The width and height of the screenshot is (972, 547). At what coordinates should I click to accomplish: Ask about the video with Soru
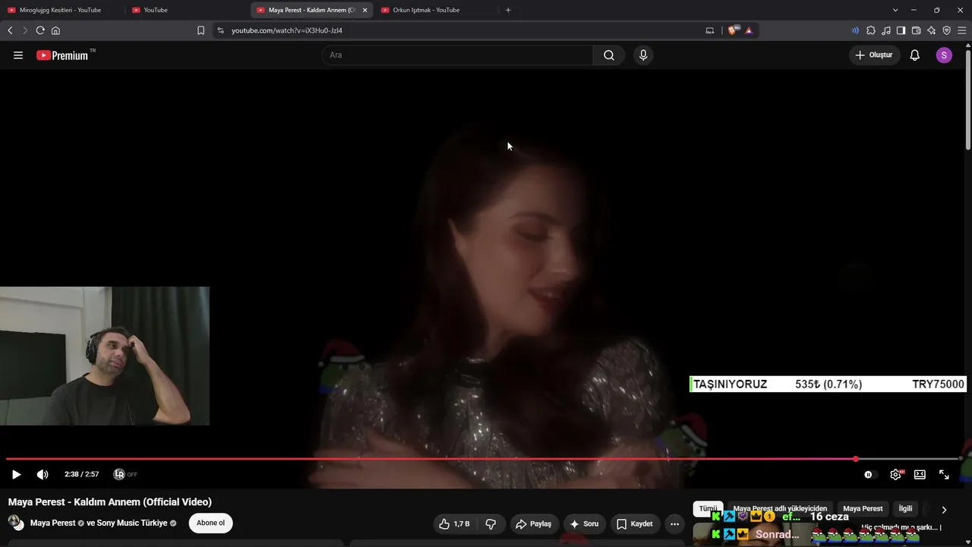point(585,523)
